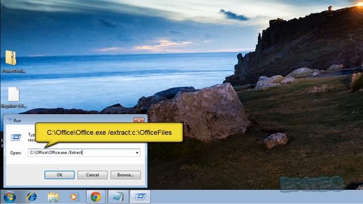This screenshot has width=363, height=204.
Task: Select the taskbar button next to Chrome
Action: point(118,197)
